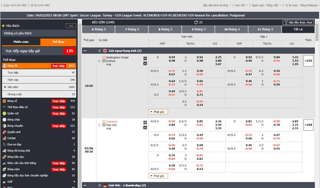Open the live stream icon for Nottingham Forest match
The width and height of the screenshot is (320, 188).
point(145,63)
